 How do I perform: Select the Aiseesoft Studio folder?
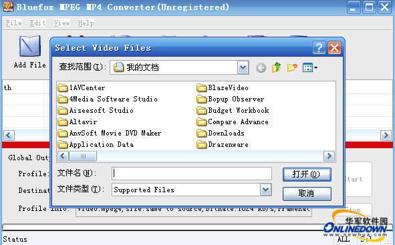(96, 110)
